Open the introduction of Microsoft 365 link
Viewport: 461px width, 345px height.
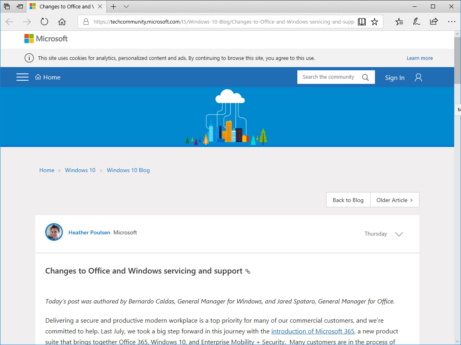[x=313, y=331]
